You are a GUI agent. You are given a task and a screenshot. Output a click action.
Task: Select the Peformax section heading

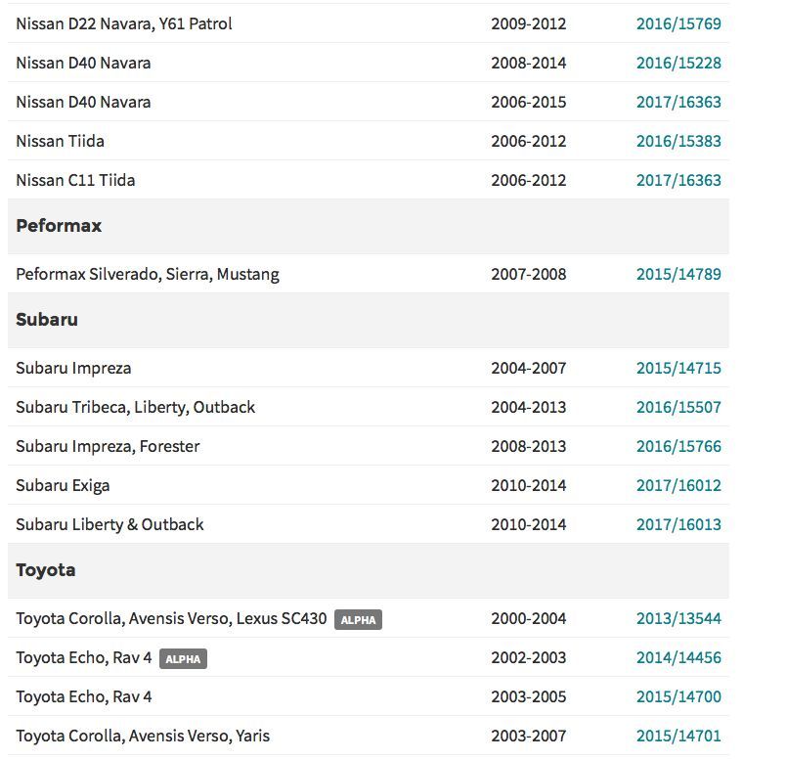[x=59, y=226]
